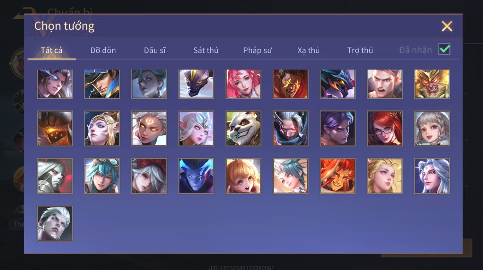483x270 pixels.
Task: Pick the golden armored helmet hero
Action: (55, 129)
